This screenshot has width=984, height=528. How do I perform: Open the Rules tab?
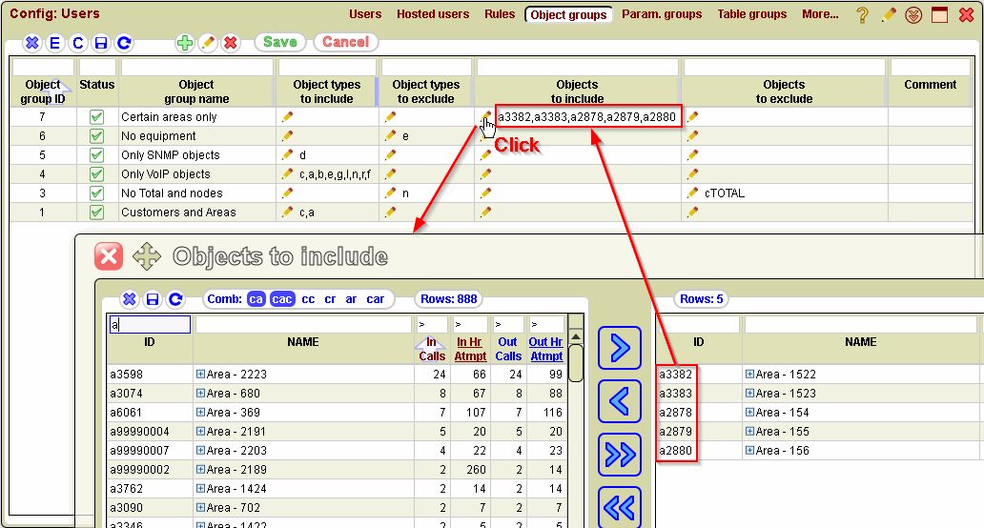[500, 13]
